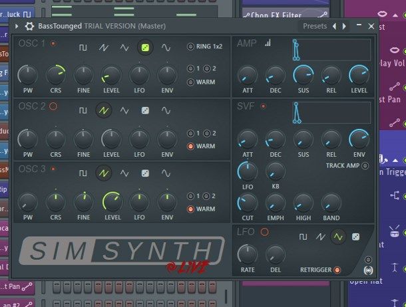The image size is (406, 307).
Task: Click Chop FX Filter clip behind plugin
Action: pyautogui.click(x=286, y=13)
